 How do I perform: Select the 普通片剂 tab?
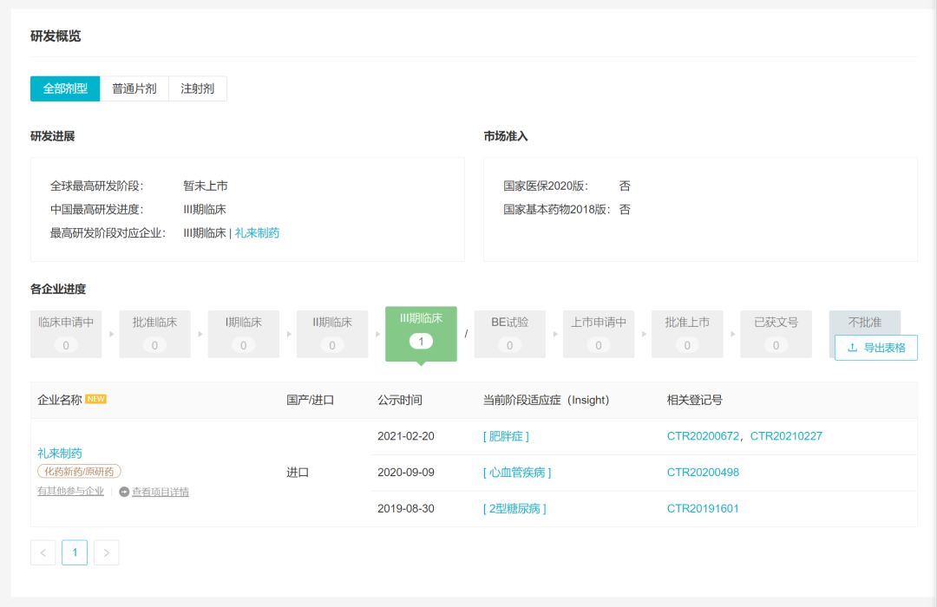(x=134, y=88)
